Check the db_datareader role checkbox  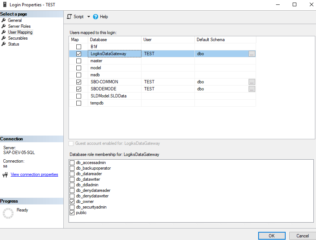[72, 174]
